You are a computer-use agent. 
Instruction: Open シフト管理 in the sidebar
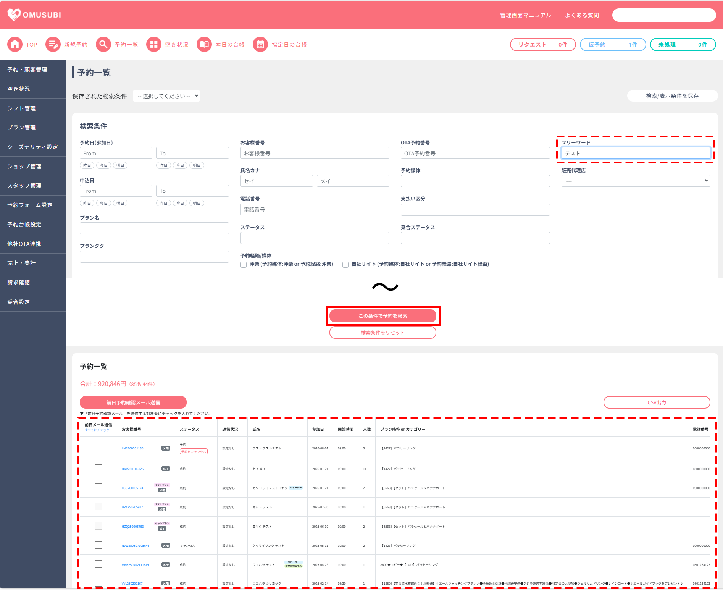[33, 108]
